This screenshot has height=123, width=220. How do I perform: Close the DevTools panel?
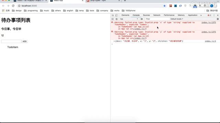[x=218, y=15]
